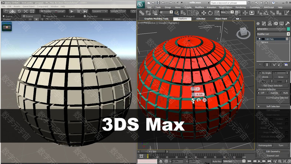This screenshot has height=164, width=291.
Task: Open Unity Component menu
Action: pos(43,6)
